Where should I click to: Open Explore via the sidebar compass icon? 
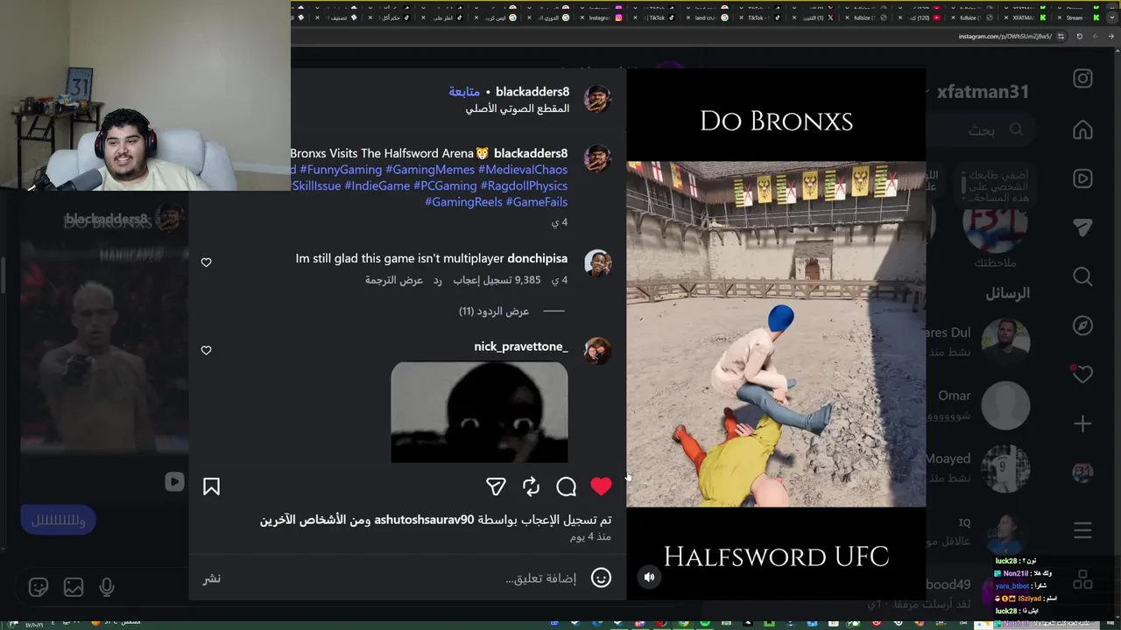coord(1083,325)
